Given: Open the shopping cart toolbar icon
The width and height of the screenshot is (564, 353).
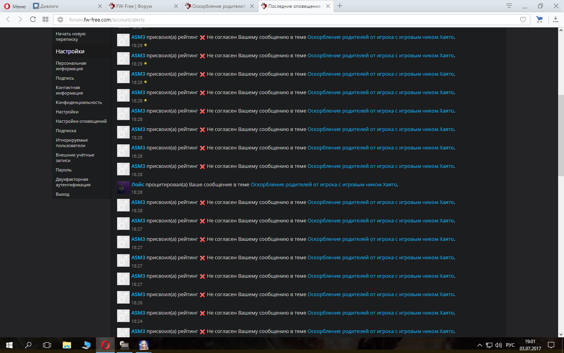Looking at the screenshot, I should (539, 19).
